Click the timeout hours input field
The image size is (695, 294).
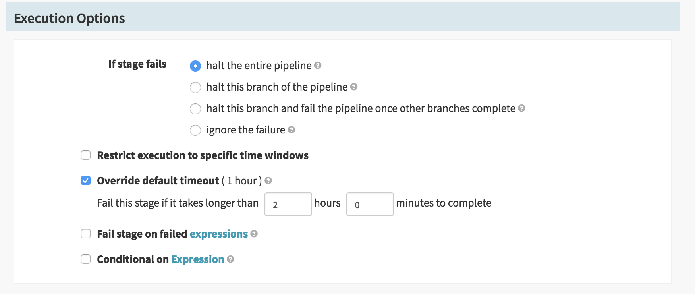pyautogui.click(x=288, y=204)
